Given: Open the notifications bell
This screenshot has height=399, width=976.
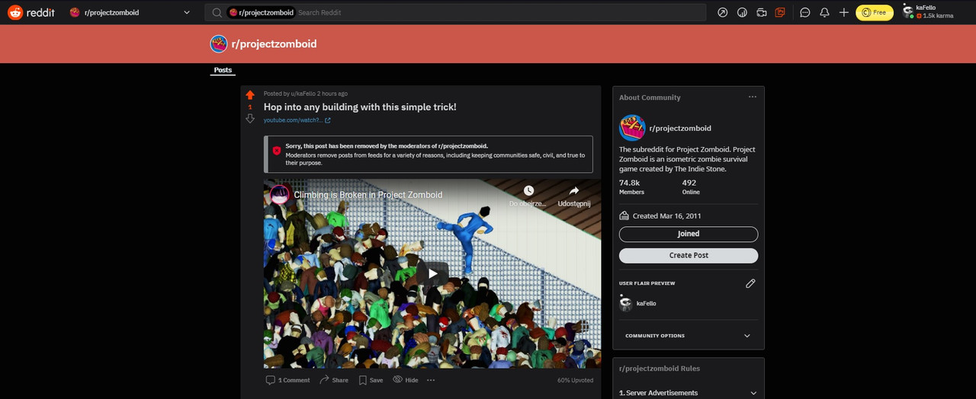Looking at the screenshot, I should click(824, 12).
